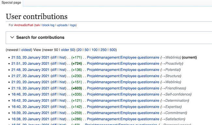
Task: Open page link in the Structure row
Action: [123, 76]
